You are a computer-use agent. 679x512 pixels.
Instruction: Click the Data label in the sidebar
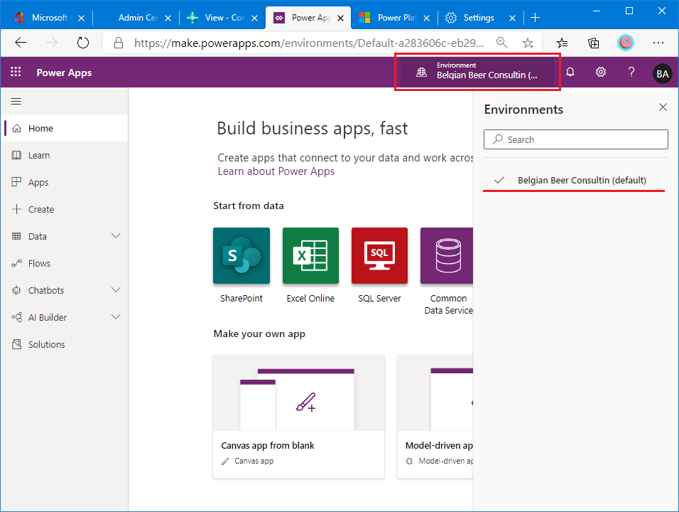click(x=37, y=236)
